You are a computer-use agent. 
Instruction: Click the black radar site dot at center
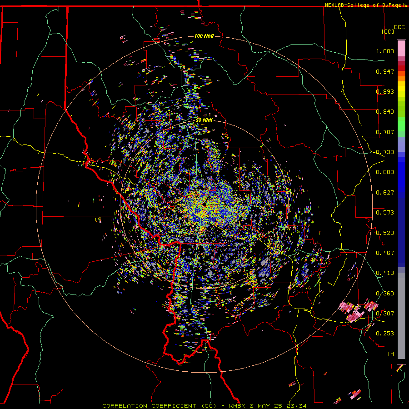tap(204, 204)
